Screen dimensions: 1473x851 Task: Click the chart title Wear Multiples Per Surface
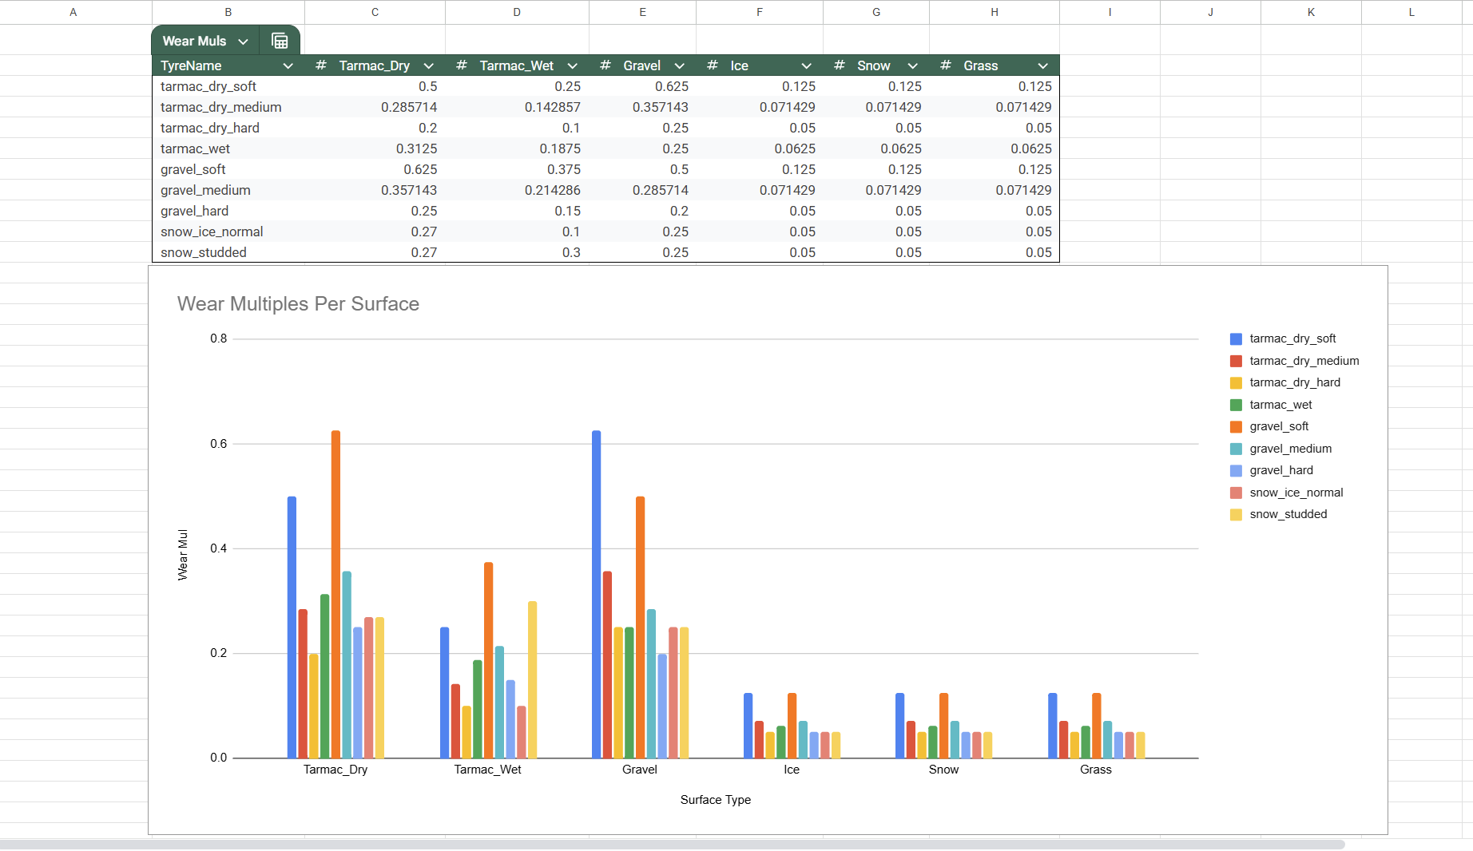[298, 304]
